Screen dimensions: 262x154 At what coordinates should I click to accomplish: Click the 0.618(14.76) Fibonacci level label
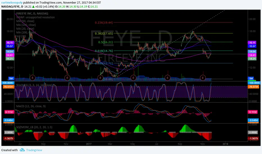[x=104, y=51]
